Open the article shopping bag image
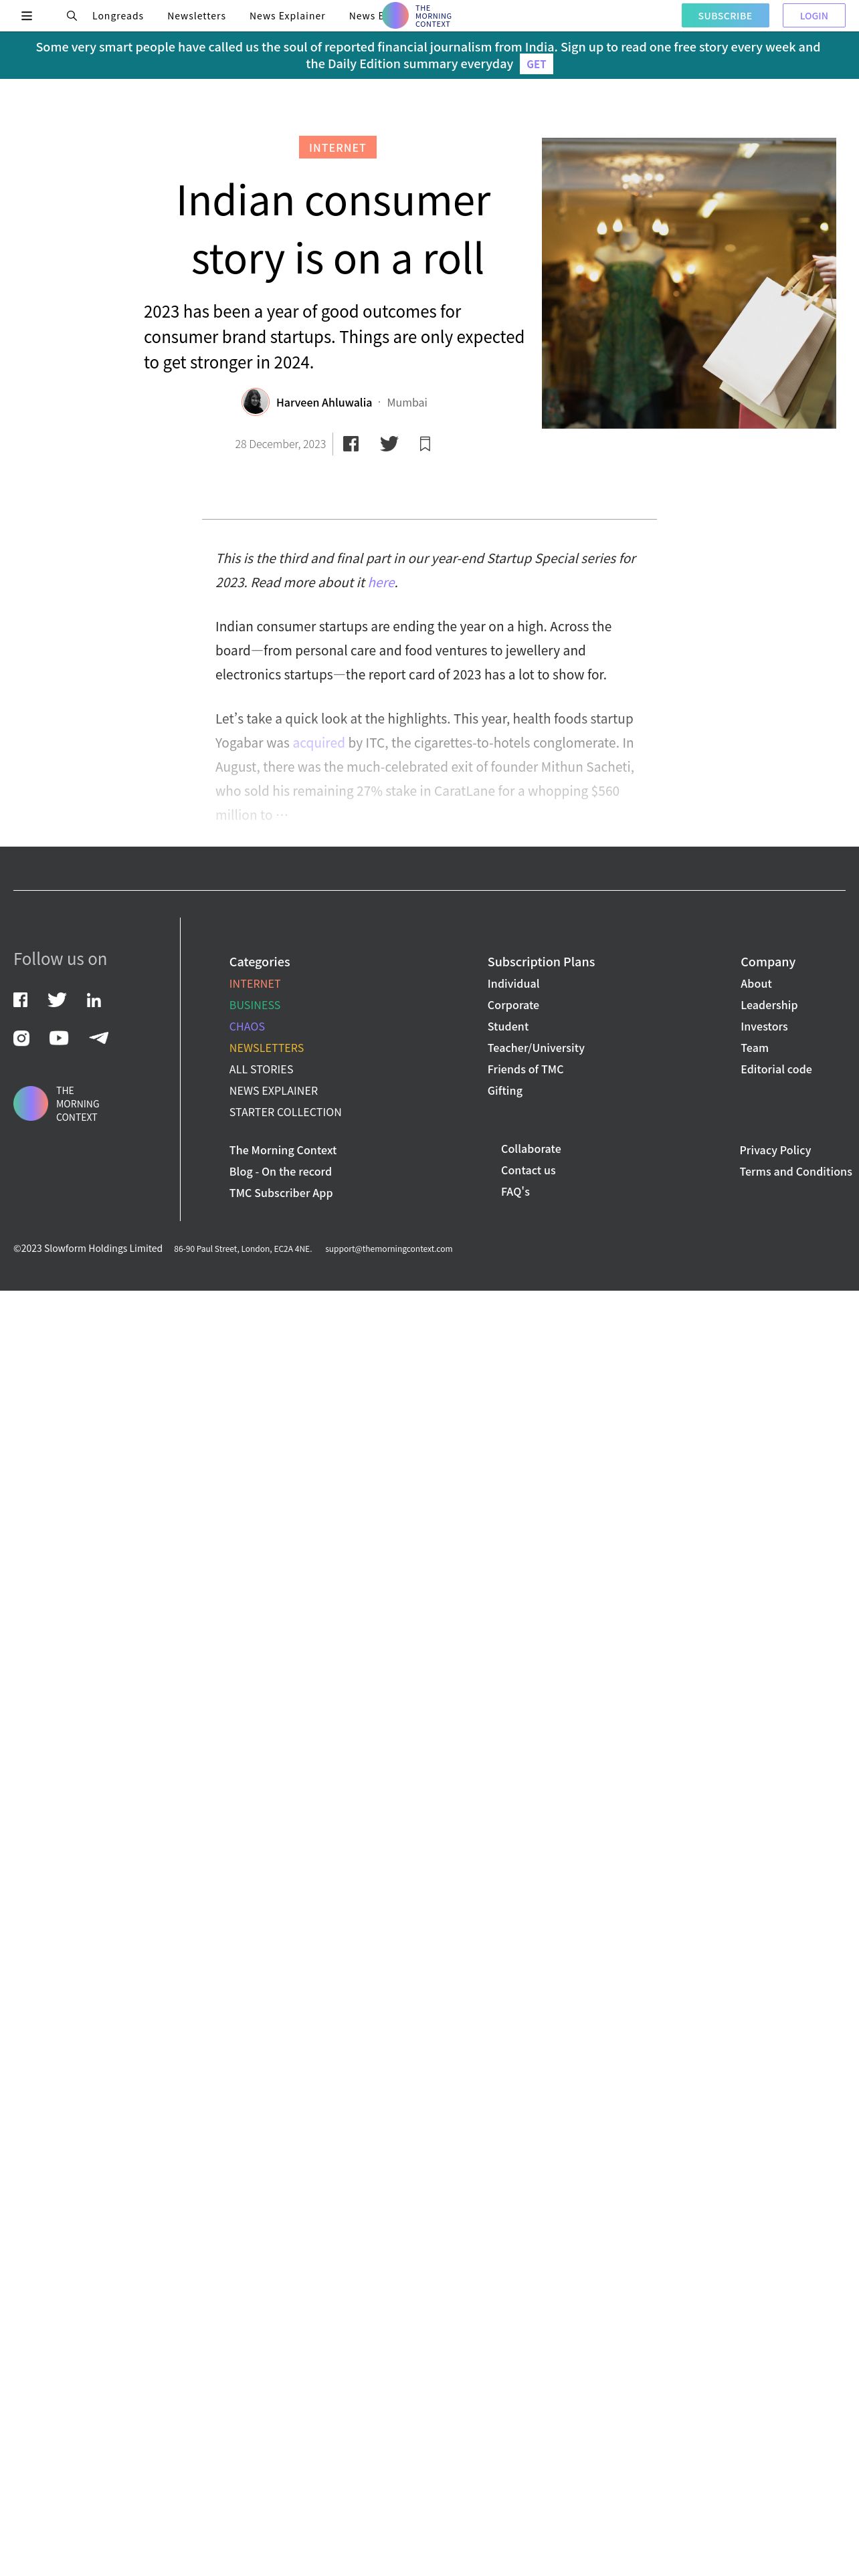The image size is (859, 2576). click(x=689, y=283)
